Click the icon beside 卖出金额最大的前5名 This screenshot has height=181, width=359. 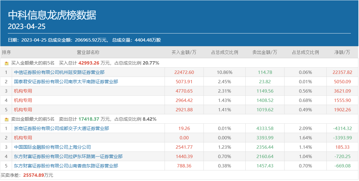[x=7, y=119]
